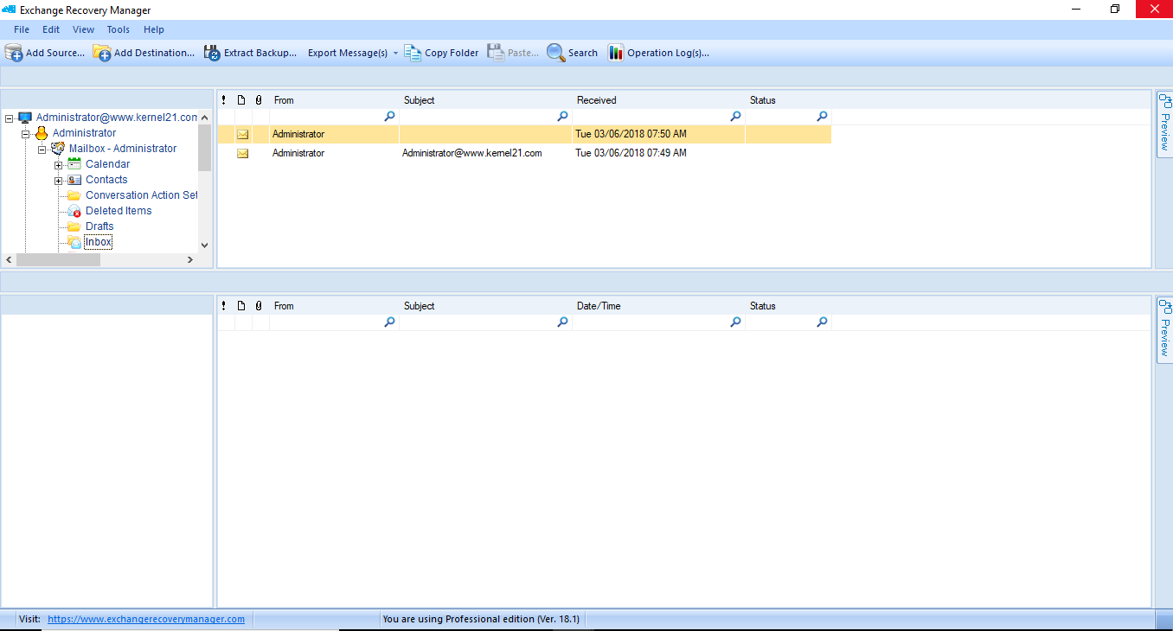Select Drafts in folder tree
Viewport: 1173px width, 631px height.
[99, 226]
